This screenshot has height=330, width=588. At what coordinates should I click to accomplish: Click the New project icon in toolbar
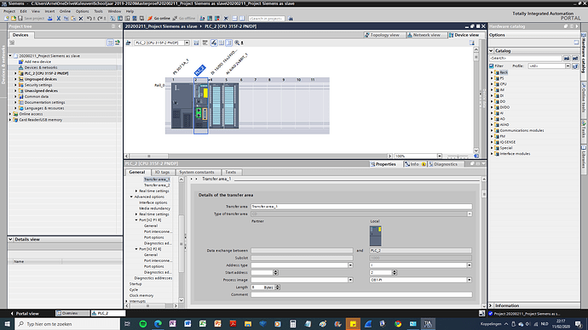pyautogui.click(x=6, y=19)
